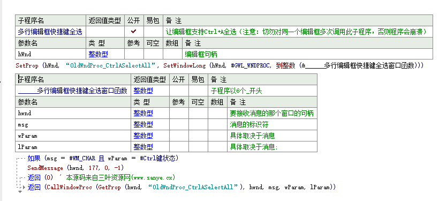Click the remark 要接收消息的那个窗口的句柄
The image size is (439, 201).
[x=271, y=113]
